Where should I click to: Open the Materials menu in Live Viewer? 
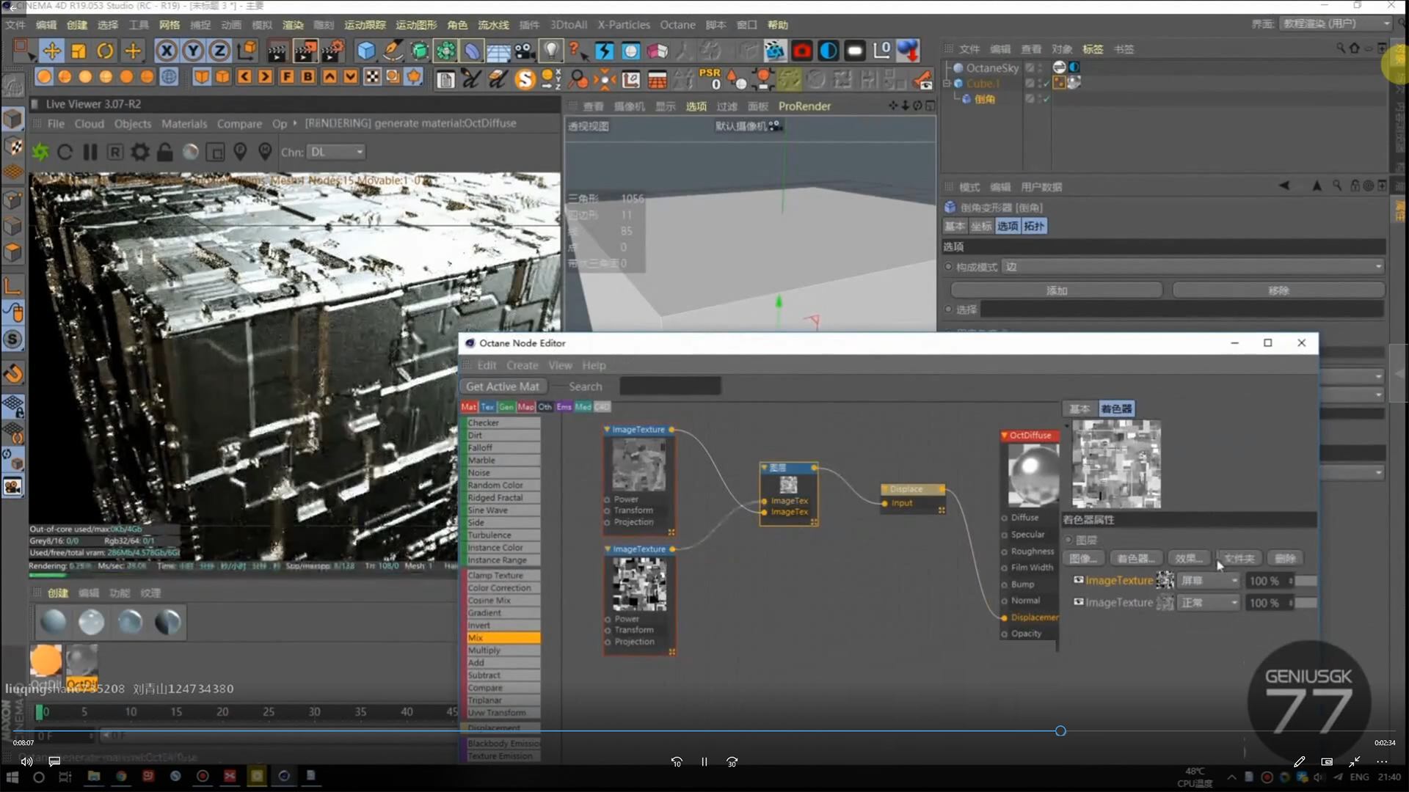183,124
